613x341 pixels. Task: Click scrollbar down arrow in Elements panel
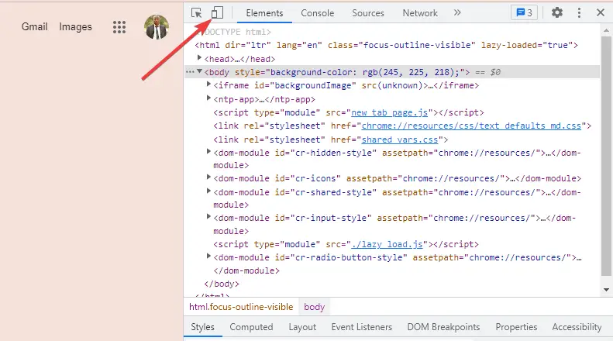click(606, 290)
